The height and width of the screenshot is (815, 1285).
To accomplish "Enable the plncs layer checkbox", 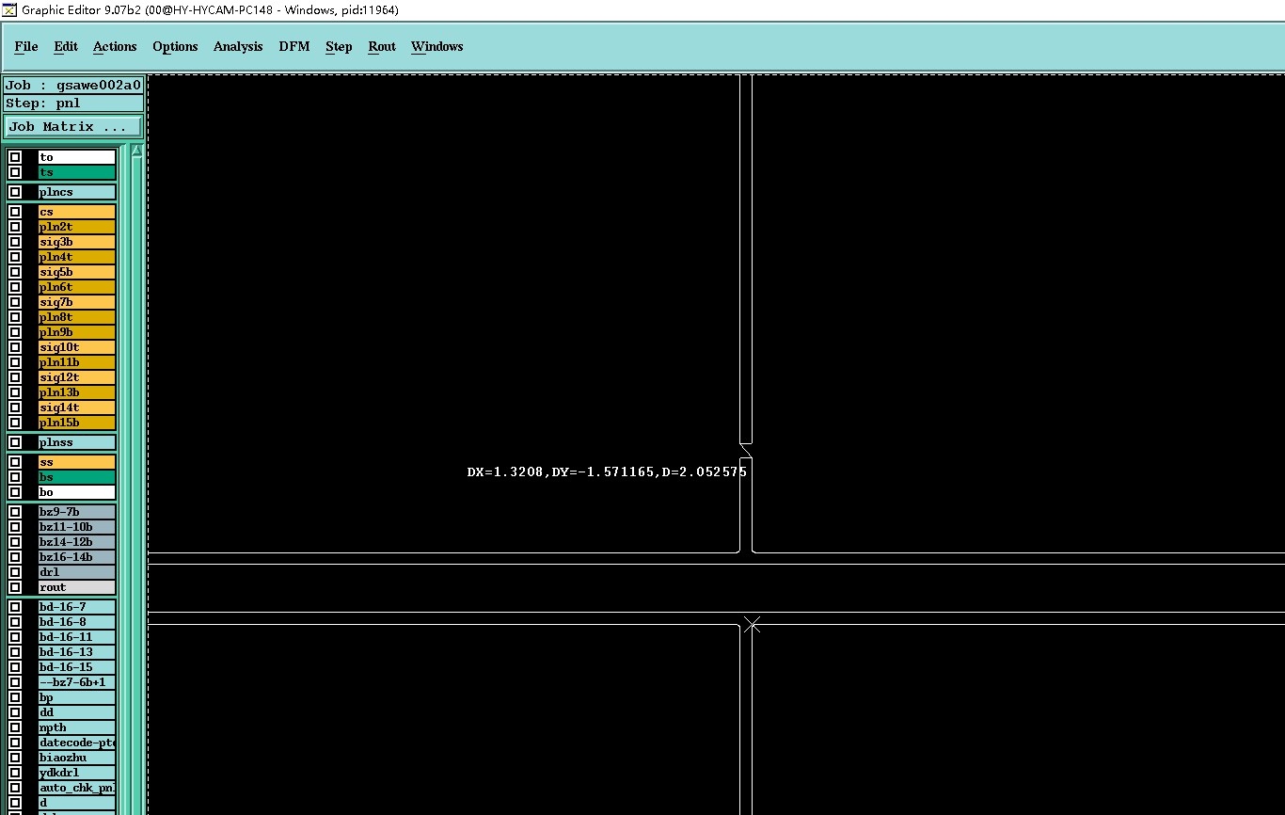I will coord(15,192).
